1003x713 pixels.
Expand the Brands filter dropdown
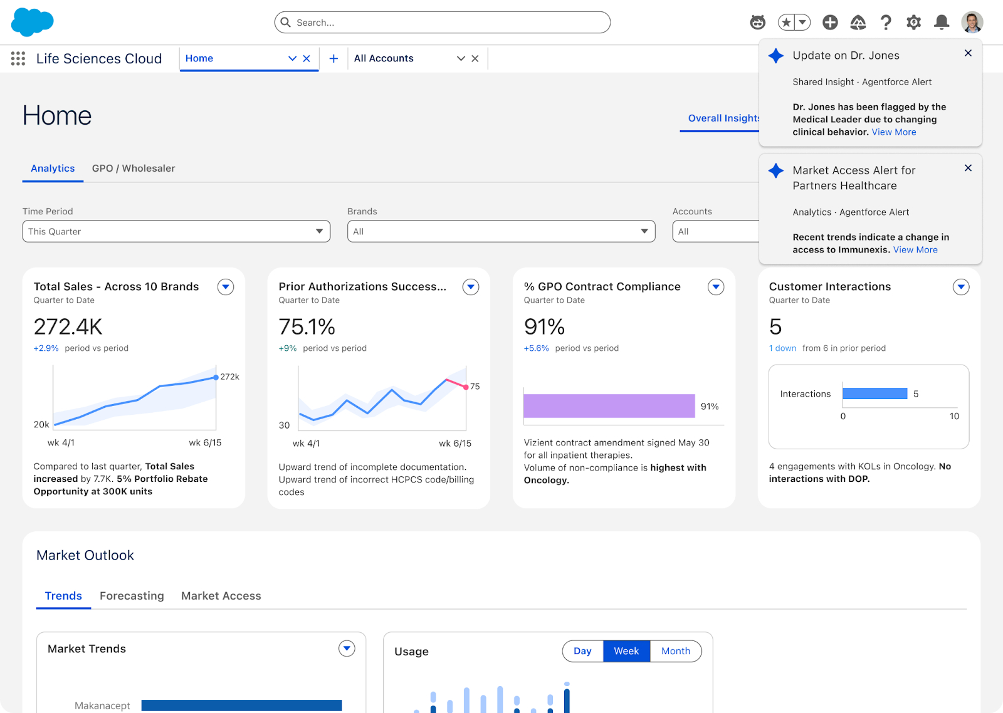pos(501,231)
